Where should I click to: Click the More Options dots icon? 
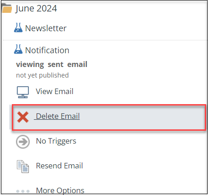click(23, 191)
